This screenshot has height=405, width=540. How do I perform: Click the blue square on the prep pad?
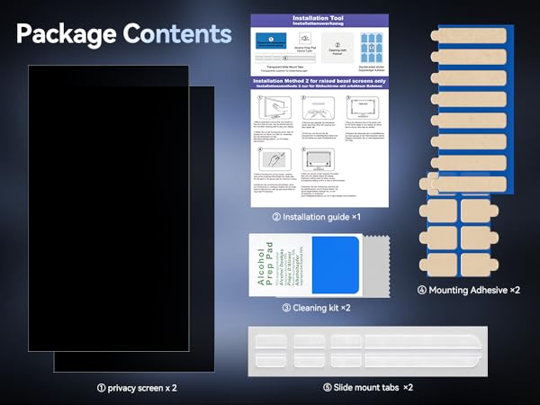click(x=336, y=265)
